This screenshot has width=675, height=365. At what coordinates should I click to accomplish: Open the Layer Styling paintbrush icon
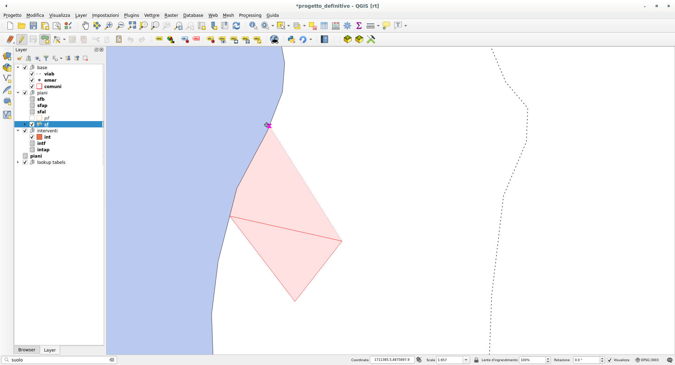[x=20, y=58]
